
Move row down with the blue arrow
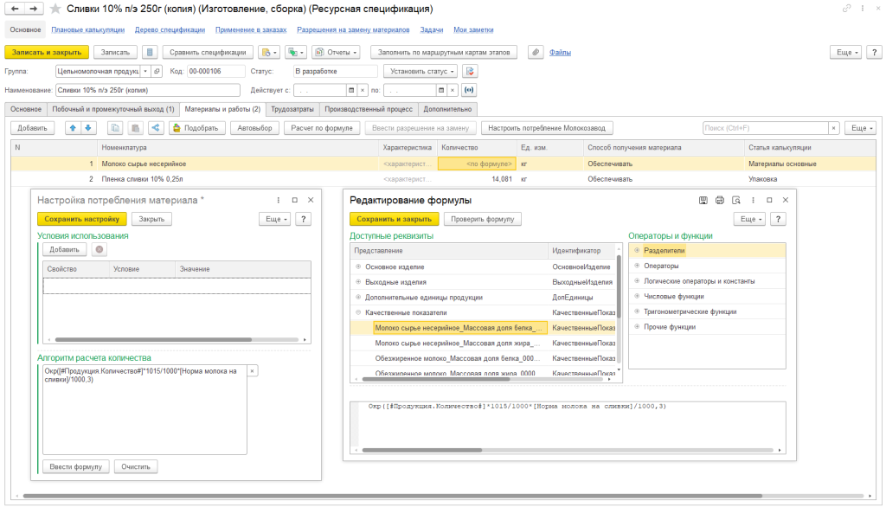[x=89, y=128]
